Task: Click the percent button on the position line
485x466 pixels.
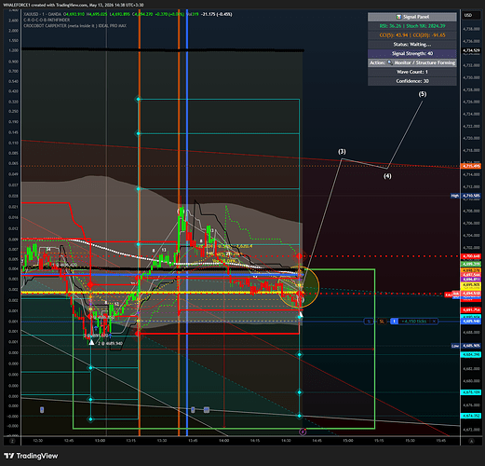Action: pos(369,322)
